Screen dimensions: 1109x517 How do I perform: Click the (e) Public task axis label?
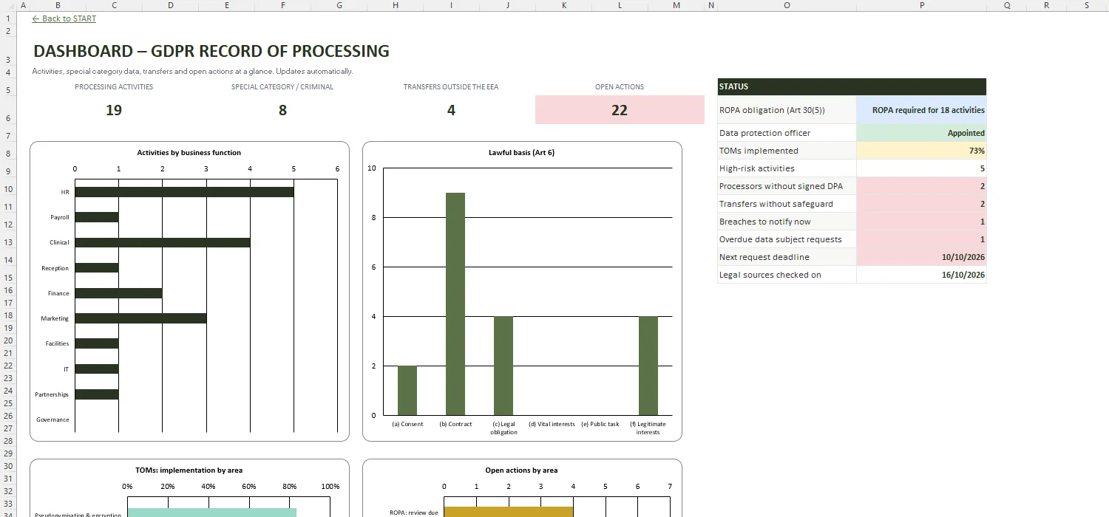(x=600, y=424)
